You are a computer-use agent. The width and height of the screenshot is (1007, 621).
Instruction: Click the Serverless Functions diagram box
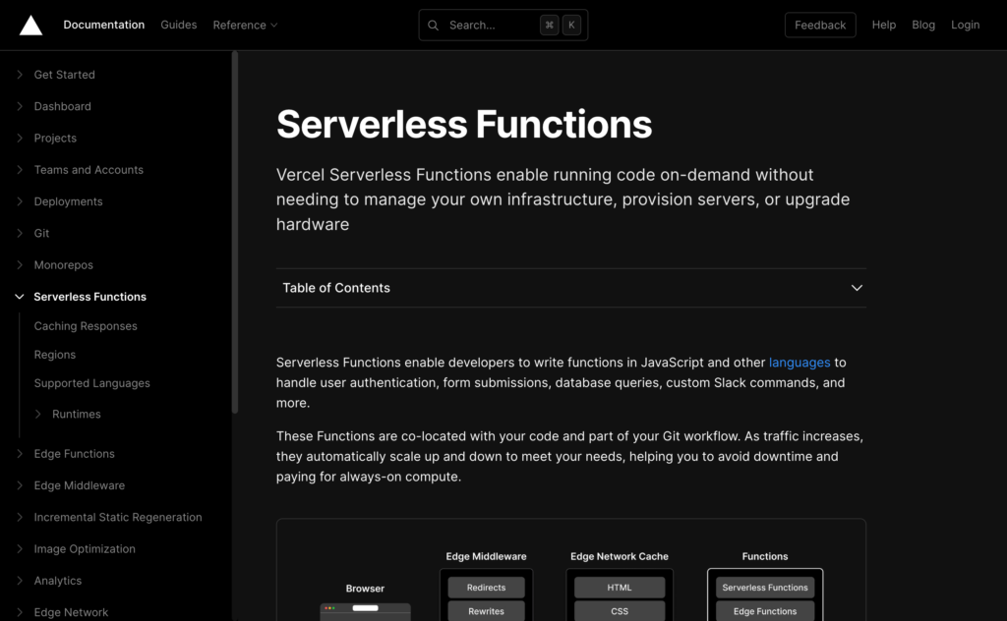pos(764,588)
